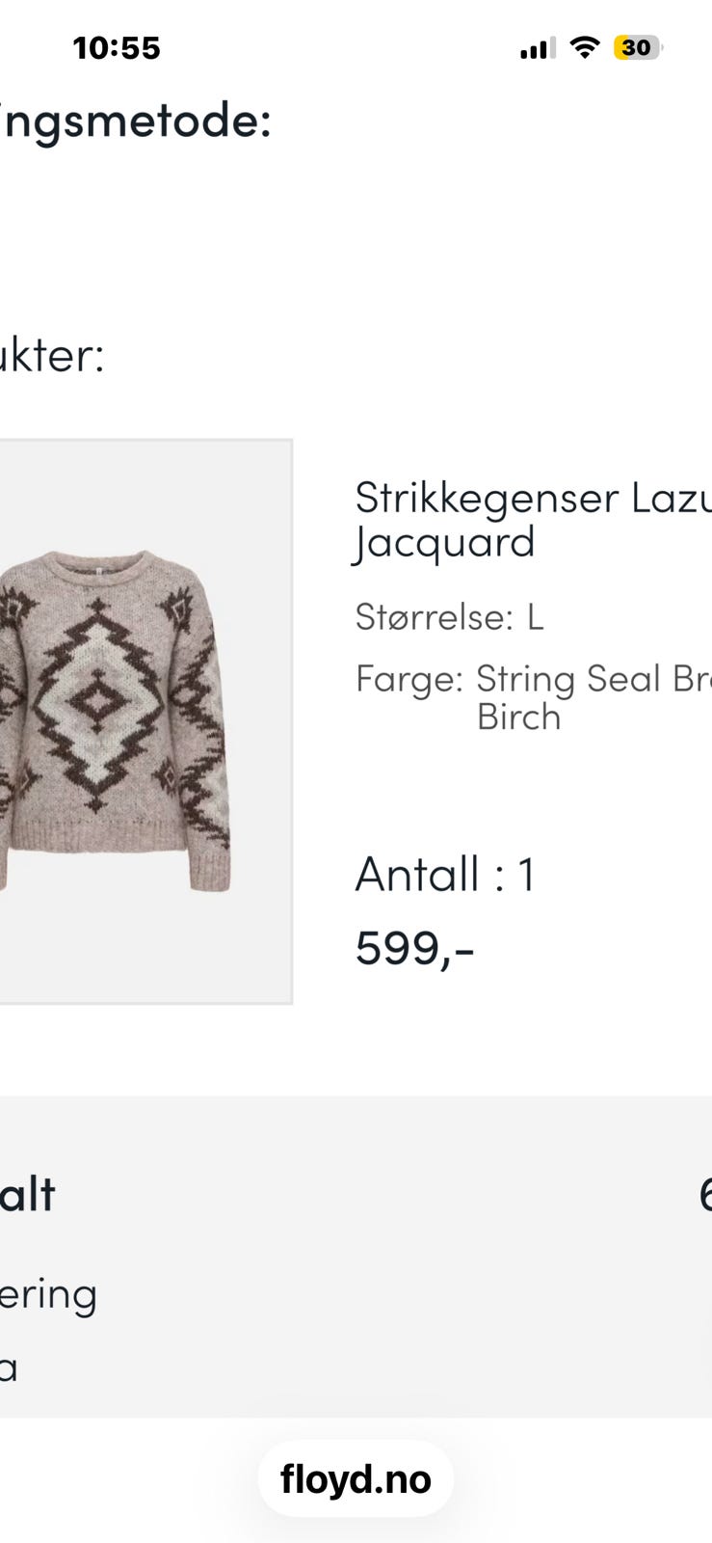Tap the 'ering' line in summary section
712x1543 pixels.
[48, 1296]
